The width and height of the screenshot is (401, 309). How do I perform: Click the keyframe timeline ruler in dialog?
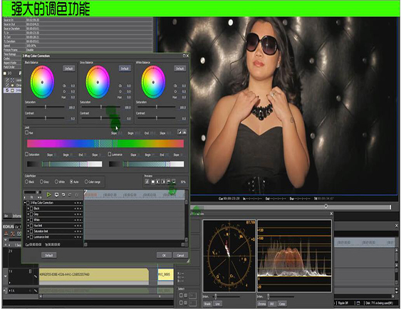pos(135,195)
